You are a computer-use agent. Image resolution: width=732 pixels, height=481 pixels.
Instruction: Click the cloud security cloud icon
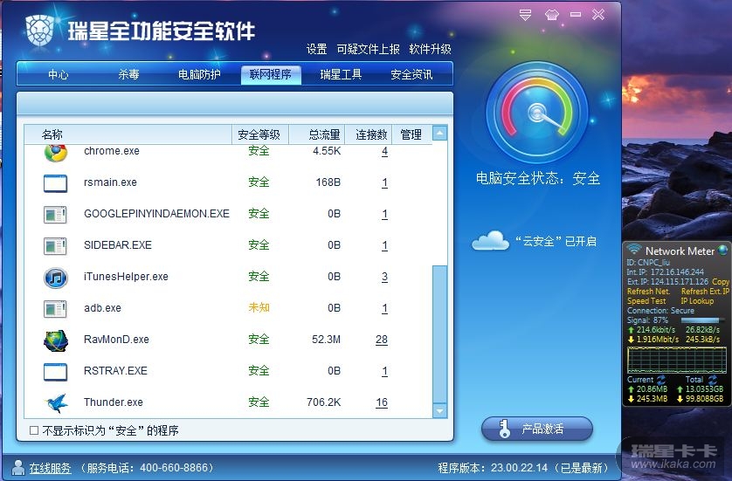tap(490, 241)
